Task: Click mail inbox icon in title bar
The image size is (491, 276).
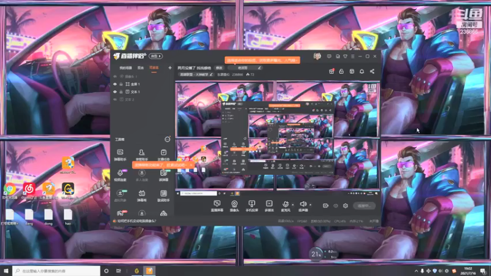Action: (x=338, y=56)
